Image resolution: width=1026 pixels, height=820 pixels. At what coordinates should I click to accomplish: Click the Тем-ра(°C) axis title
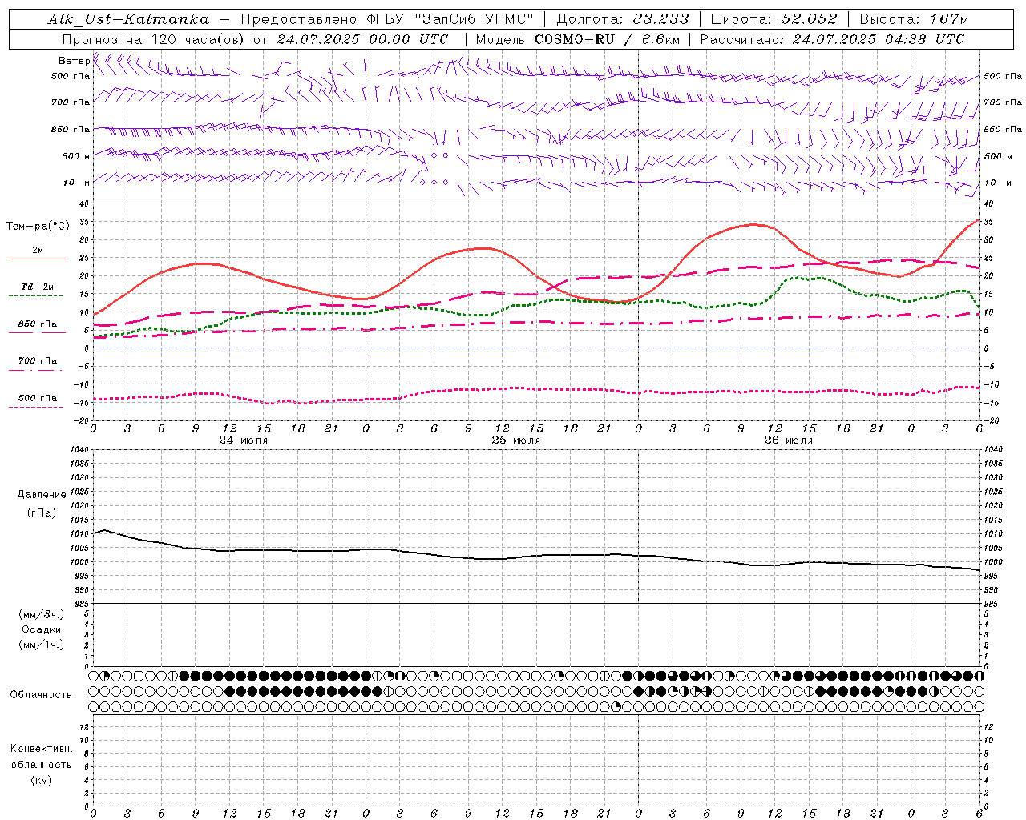(x=38, y=227)
